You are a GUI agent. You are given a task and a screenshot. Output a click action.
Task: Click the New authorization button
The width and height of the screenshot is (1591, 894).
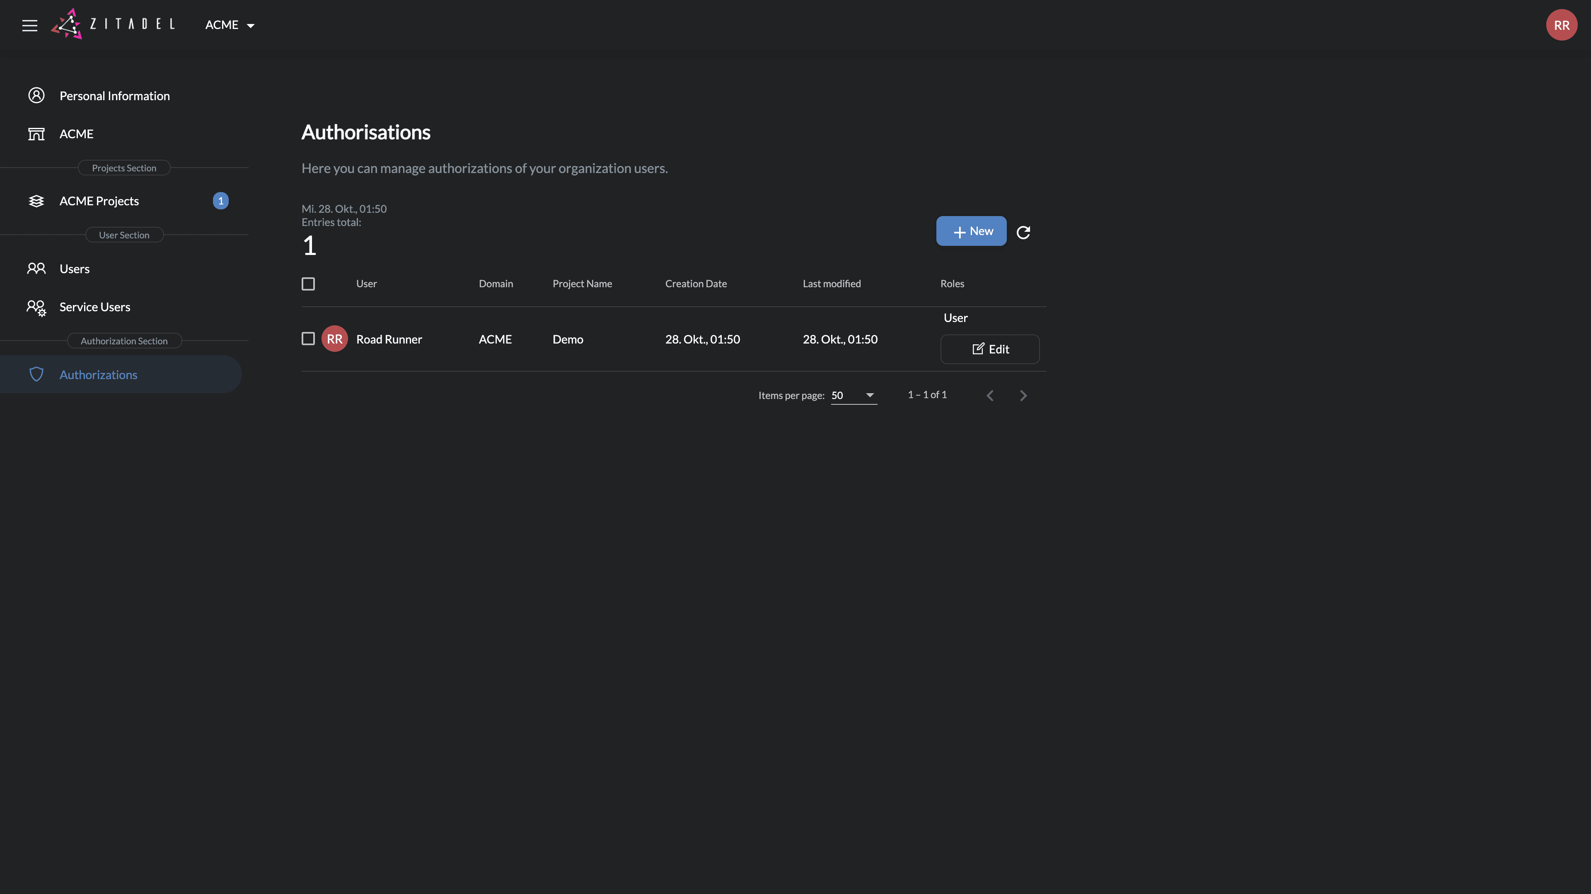pyautogui.click(x=971, y=231)
